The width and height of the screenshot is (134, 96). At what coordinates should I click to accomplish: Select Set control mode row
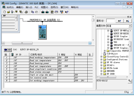[x=48, y=78]
